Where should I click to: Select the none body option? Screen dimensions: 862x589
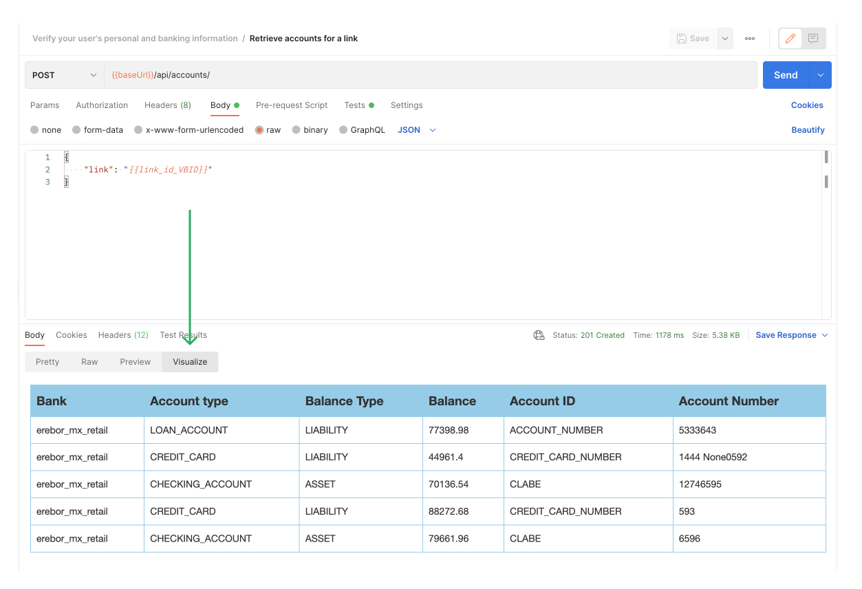point(46,130)
